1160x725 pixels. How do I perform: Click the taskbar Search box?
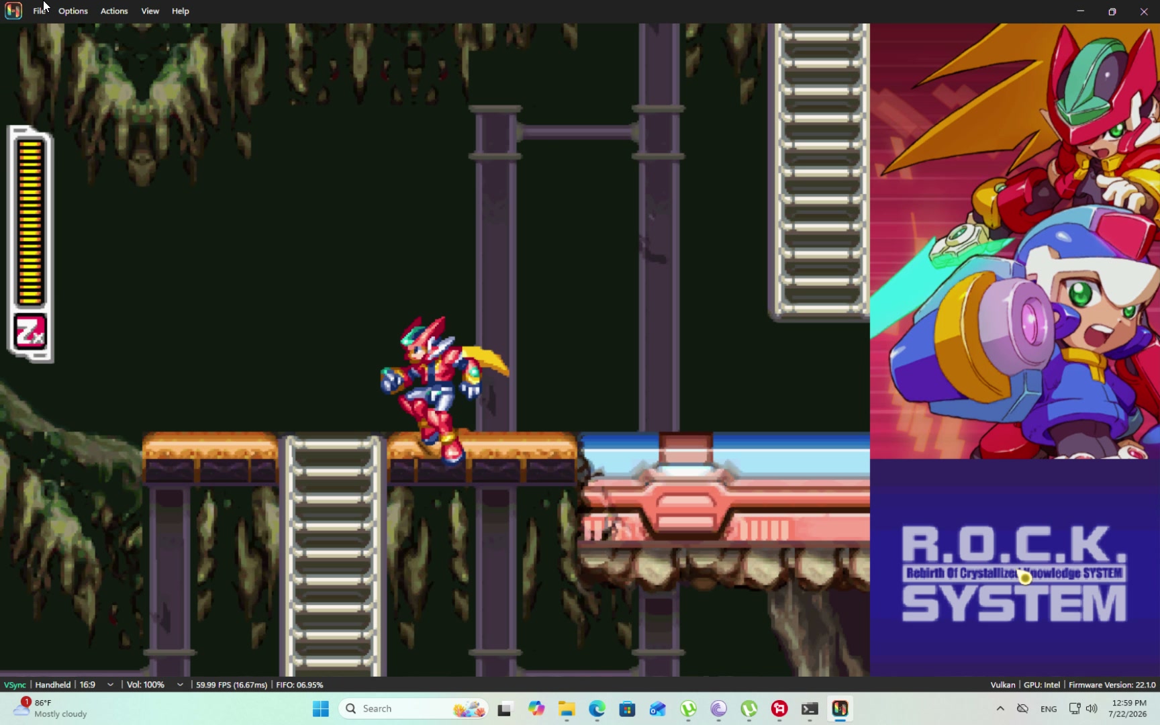(x=414, y=709)
